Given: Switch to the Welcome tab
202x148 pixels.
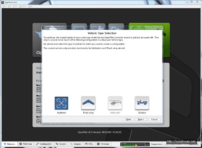Looking at the screenshot, I should tap(10, 144).
